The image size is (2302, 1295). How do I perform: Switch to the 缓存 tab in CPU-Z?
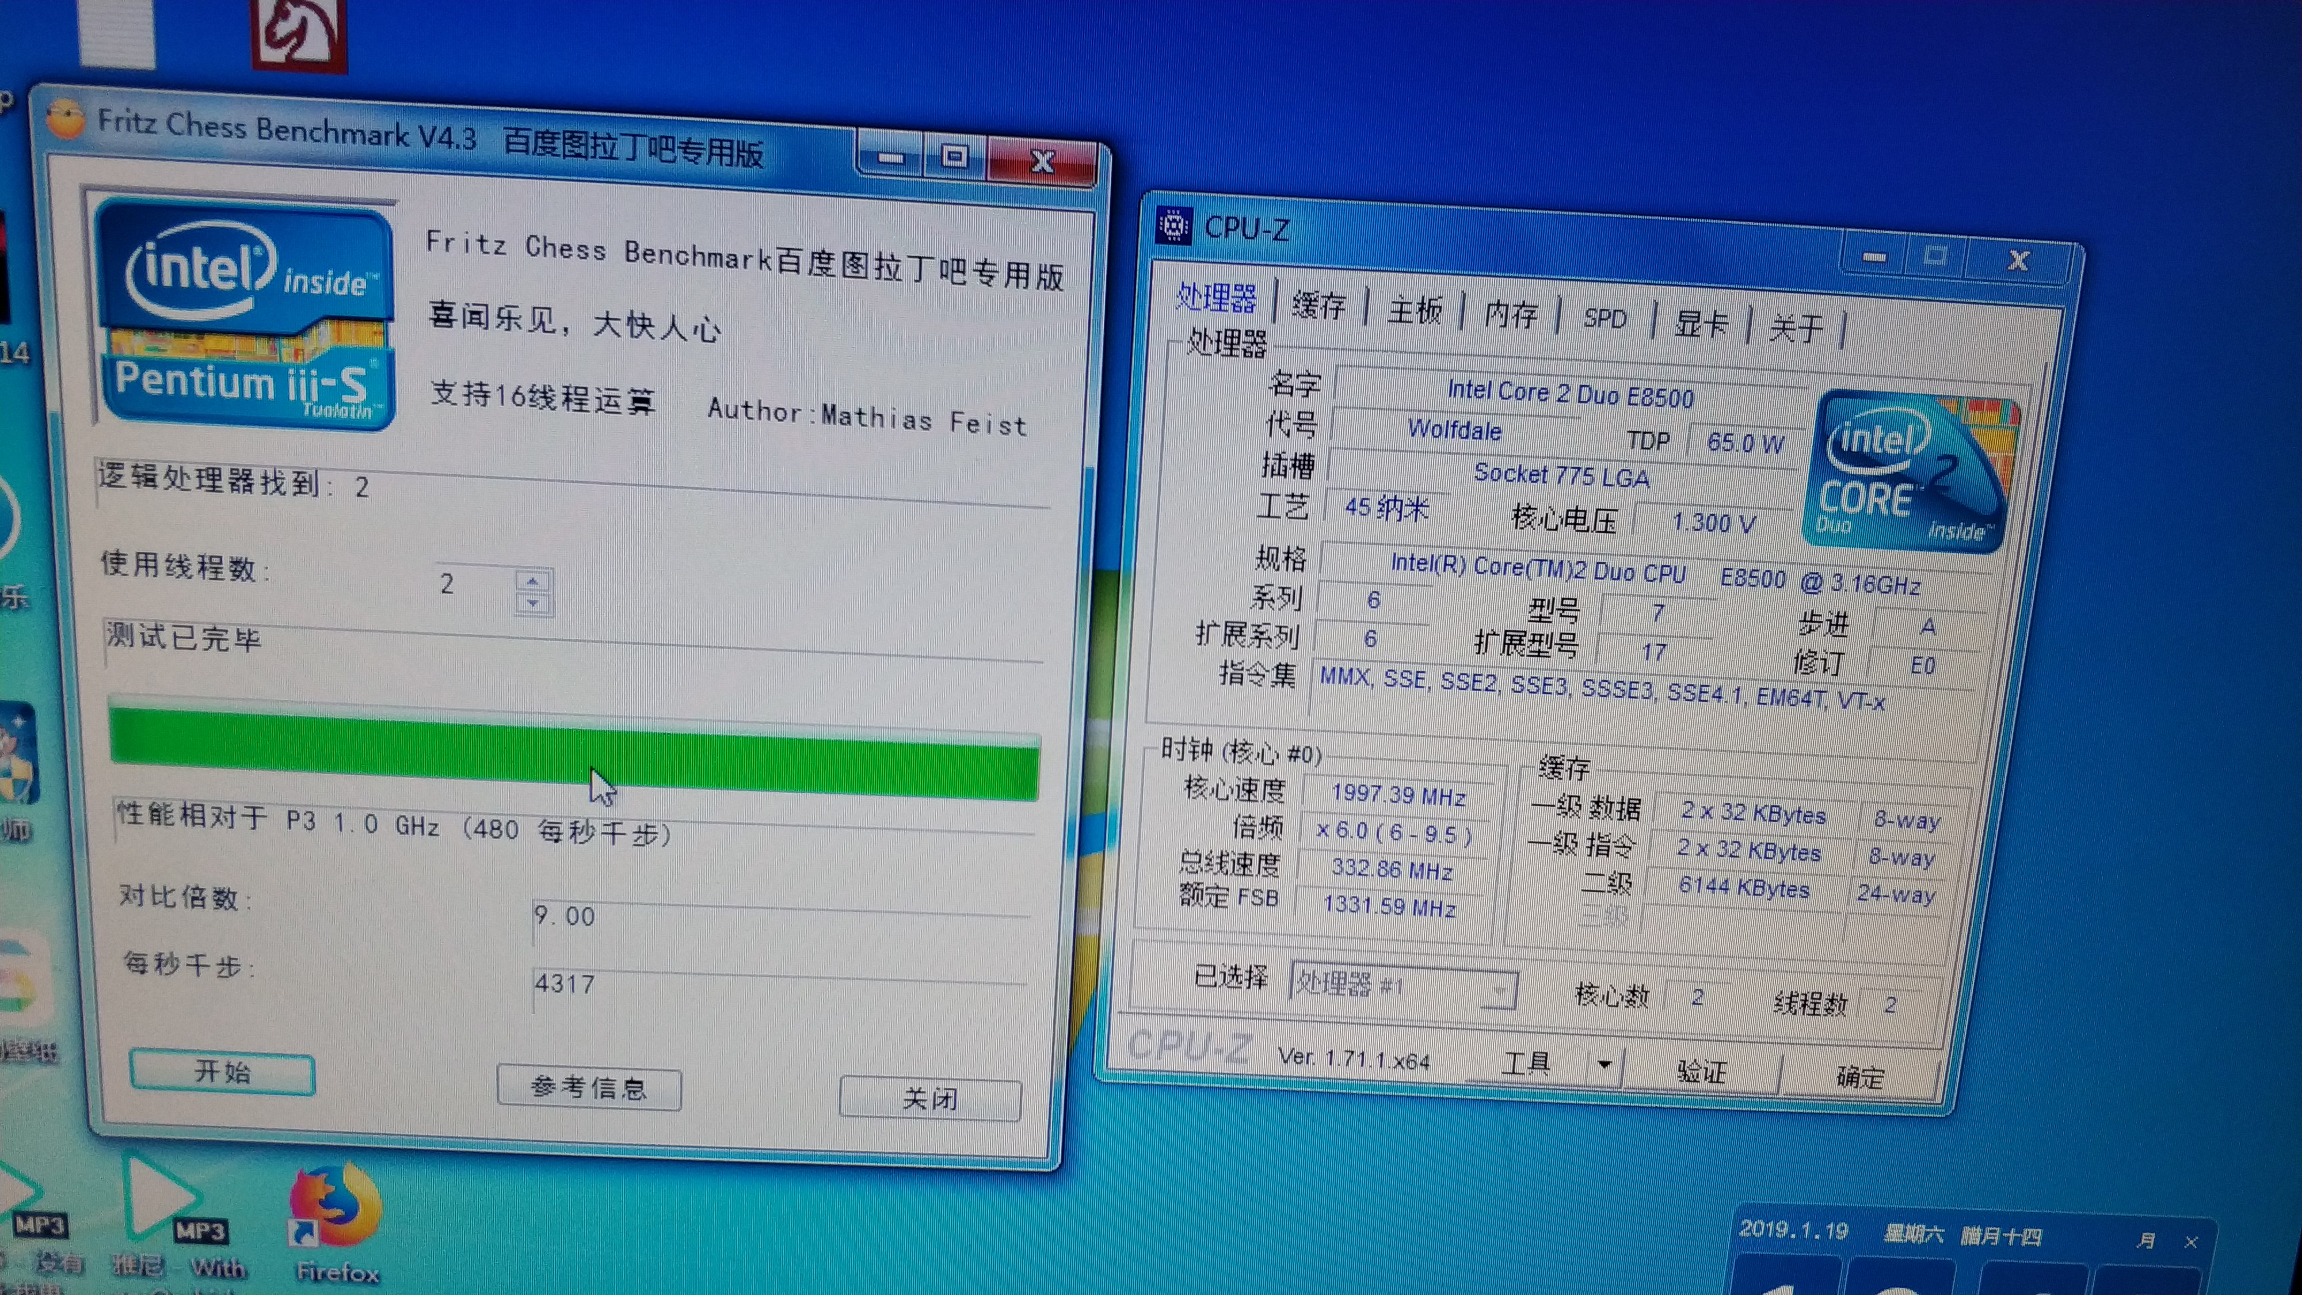[1319, 305]
